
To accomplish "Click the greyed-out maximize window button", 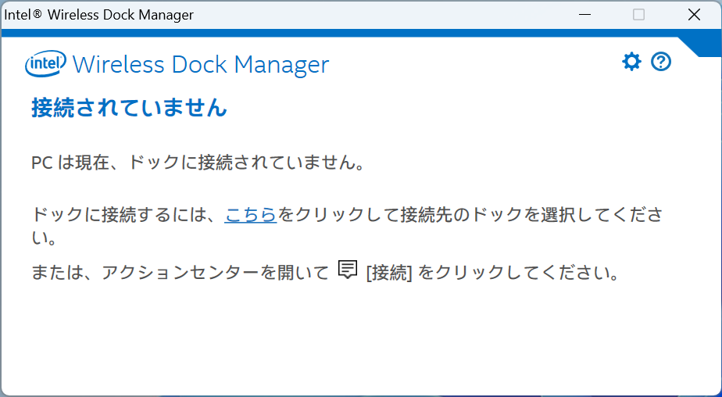I will 638,15.
